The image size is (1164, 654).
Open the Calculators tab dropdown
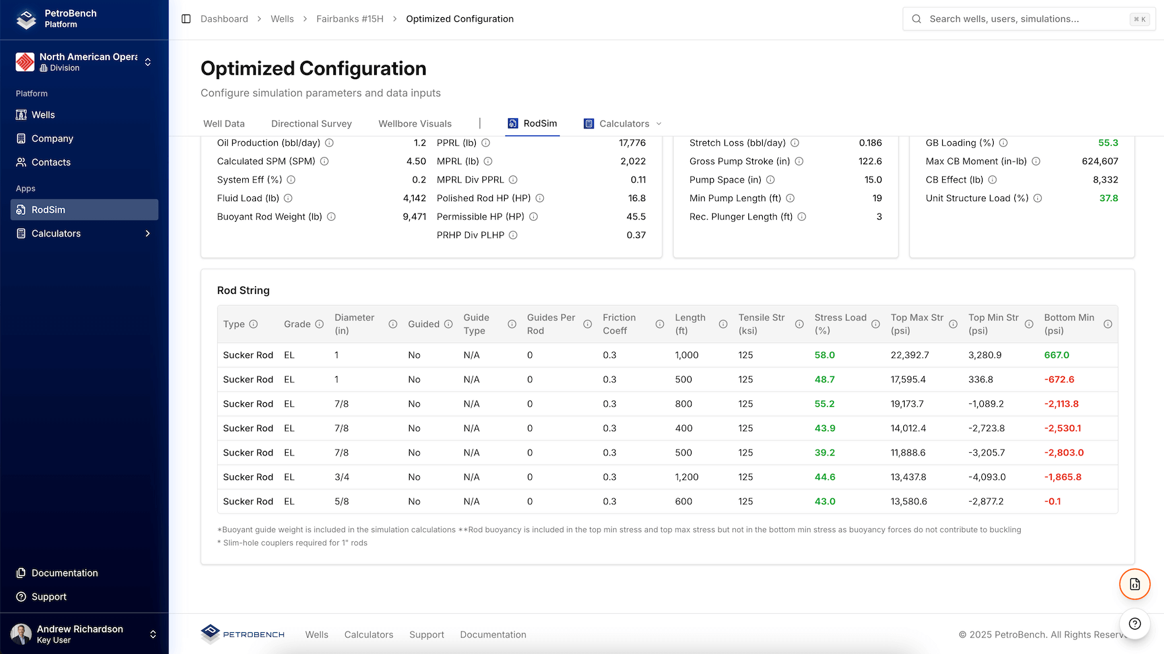623,124
